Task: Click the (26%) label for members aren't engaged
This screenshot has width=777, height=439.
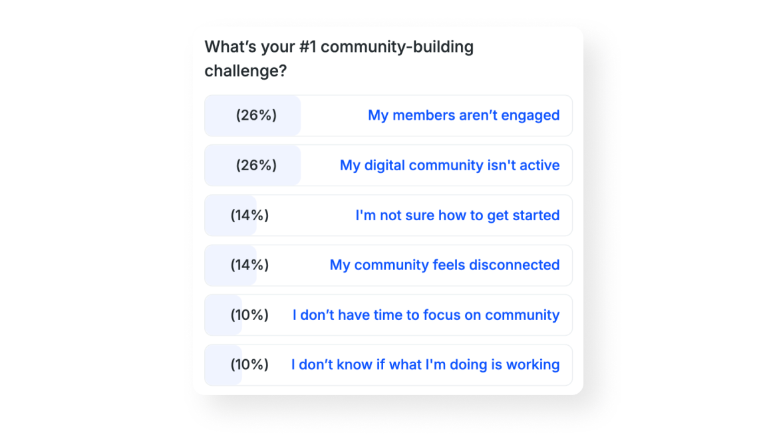Action: (256, 116)
